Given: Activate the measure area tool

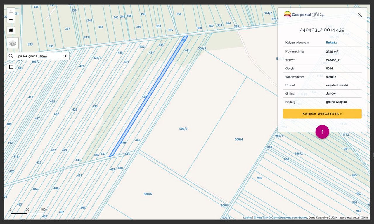Looking at the screenshot, I should pos(11,67).
